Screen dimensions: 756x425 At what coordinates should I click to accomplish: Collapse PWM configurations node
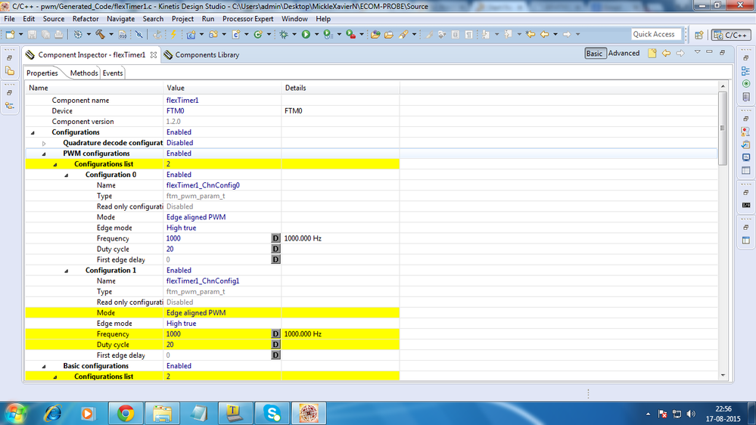[44, 154]
